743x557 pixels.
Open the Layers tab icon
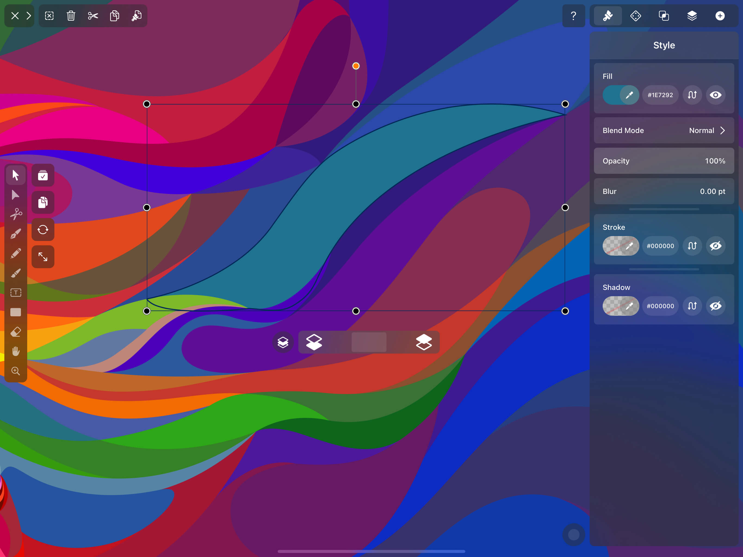pos(692,16)
